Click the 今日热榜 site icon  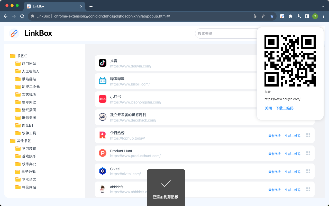pyautogui.click(x=103, y=135)
